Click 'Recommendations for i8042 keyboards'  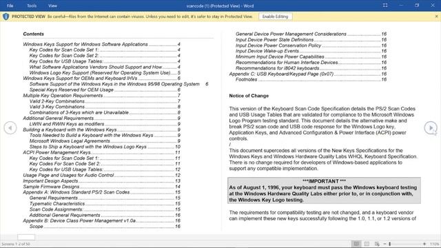click(x=311, y=68)
